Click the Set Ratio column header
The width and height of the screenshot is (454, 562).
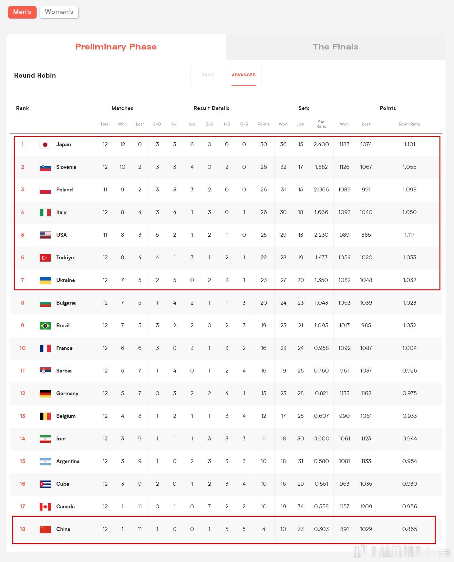tap(321, 124)
